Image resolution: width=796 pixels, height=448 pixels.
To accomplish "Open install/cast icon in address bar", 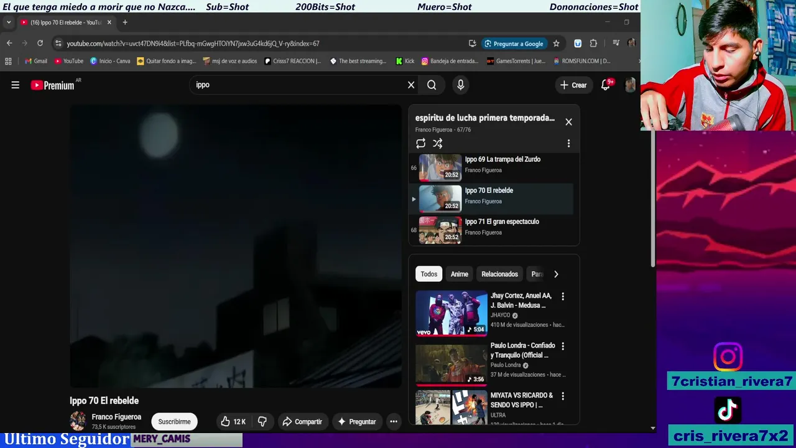I will point(473,44).
